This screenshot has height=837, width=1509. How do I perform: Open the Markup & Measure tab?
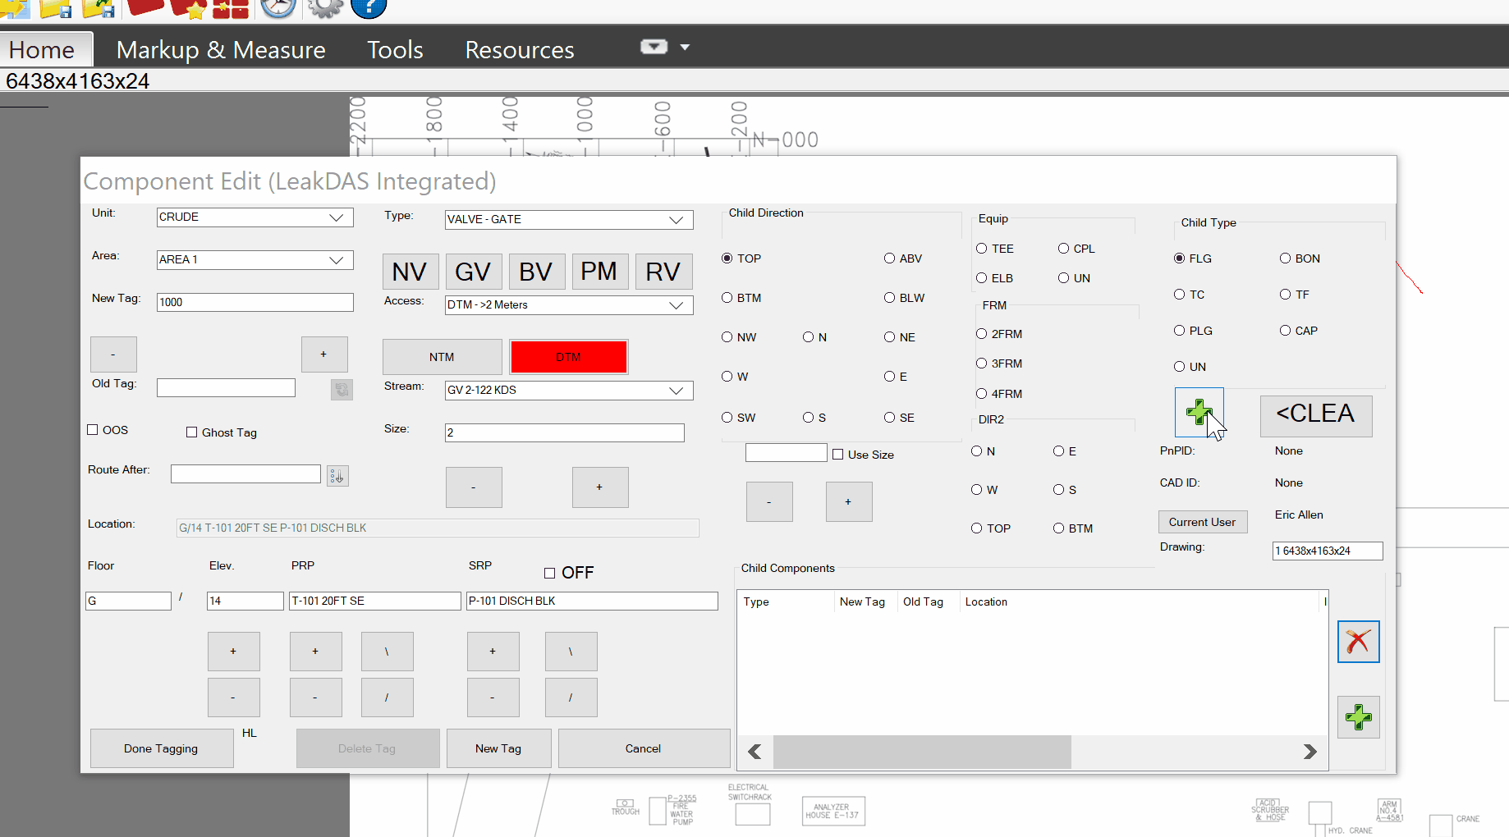221,50
